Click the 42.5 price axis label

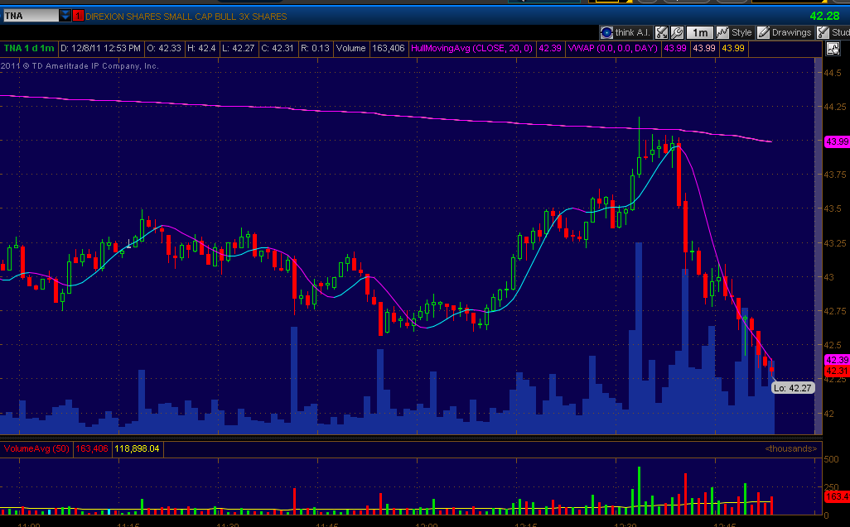[832, 345]
